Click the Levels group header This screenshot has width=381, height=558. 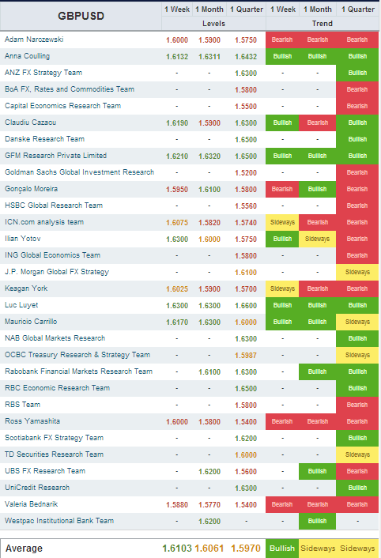pyautogui.click(x=213, y=24)
